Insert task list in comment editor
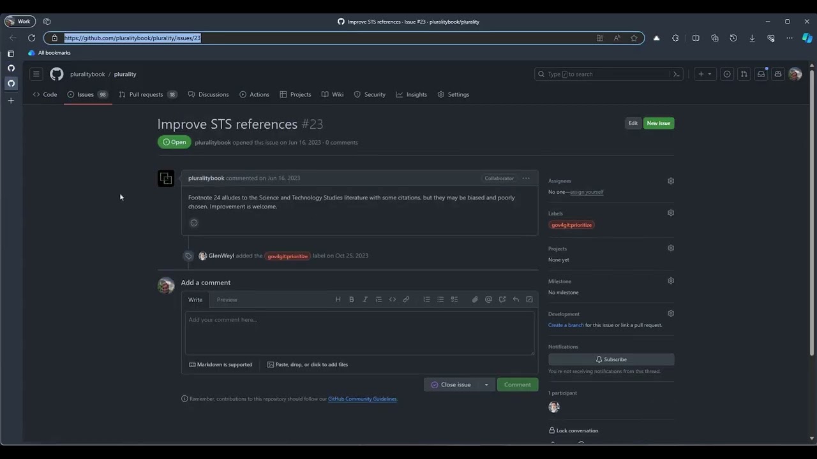Screen dimensions: 817x459 454,300
